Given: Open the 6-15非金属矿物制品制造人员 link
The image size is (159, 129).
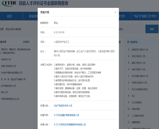Looking at the screenshot, I should [x=67, y=115].
